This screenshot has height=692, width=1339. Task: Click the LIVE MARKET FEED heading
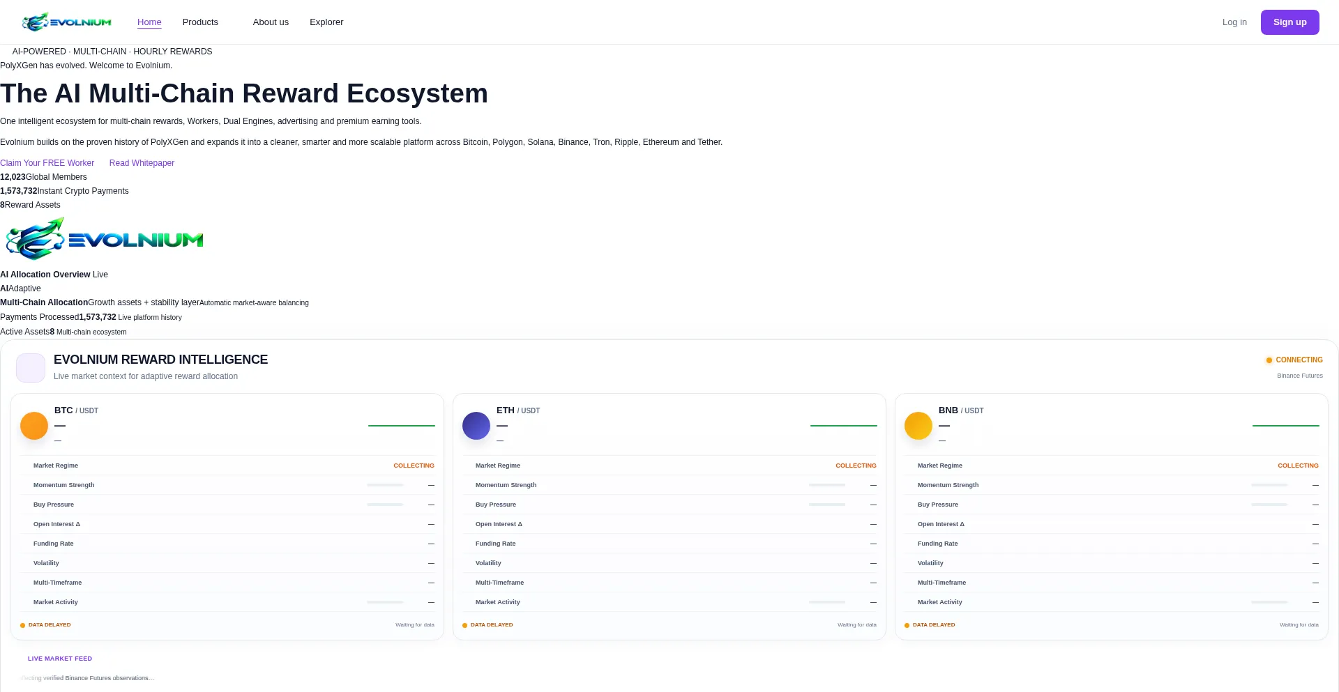tap(60, 659)
